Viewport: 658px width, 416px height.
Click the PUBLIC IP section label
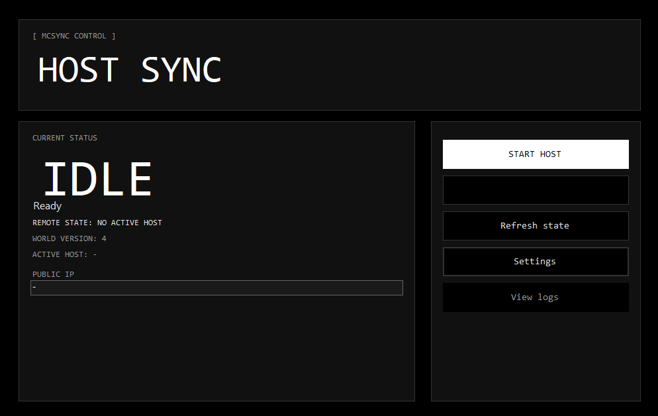pyautogui.click(x=53, y=274)
